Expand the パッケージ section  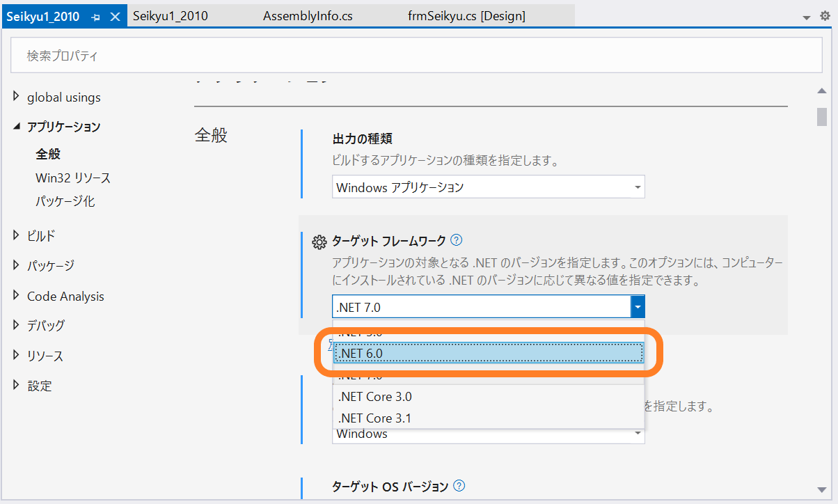(16, 265)
